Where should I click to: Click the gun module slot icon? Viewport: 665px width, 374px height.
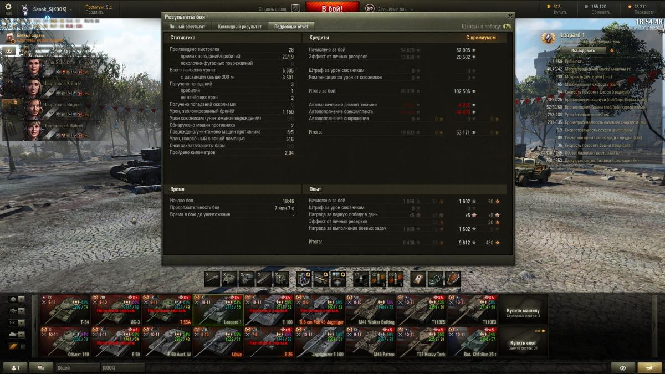(212, 279)
